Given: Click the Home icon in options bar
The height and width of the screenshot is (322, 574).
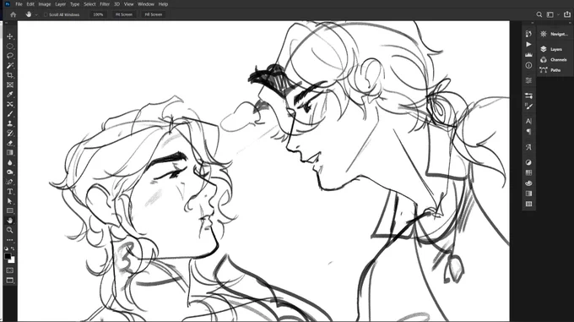Looking at the screenshot, I should (14, 14).
